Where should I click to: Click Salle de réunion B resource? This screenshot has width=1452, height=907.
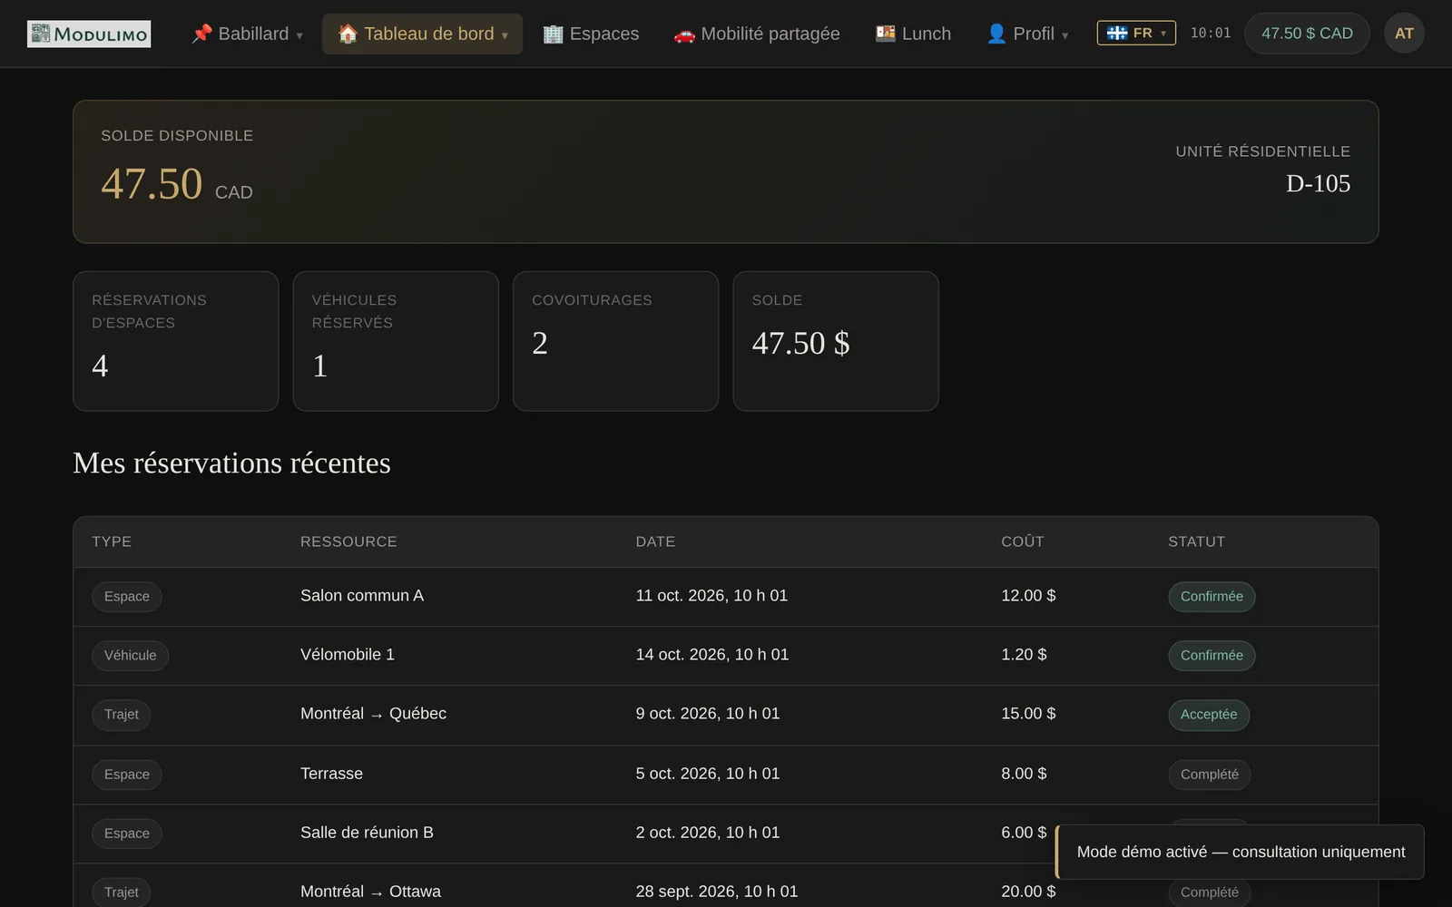pyautogui.click(x=367, y=833)
